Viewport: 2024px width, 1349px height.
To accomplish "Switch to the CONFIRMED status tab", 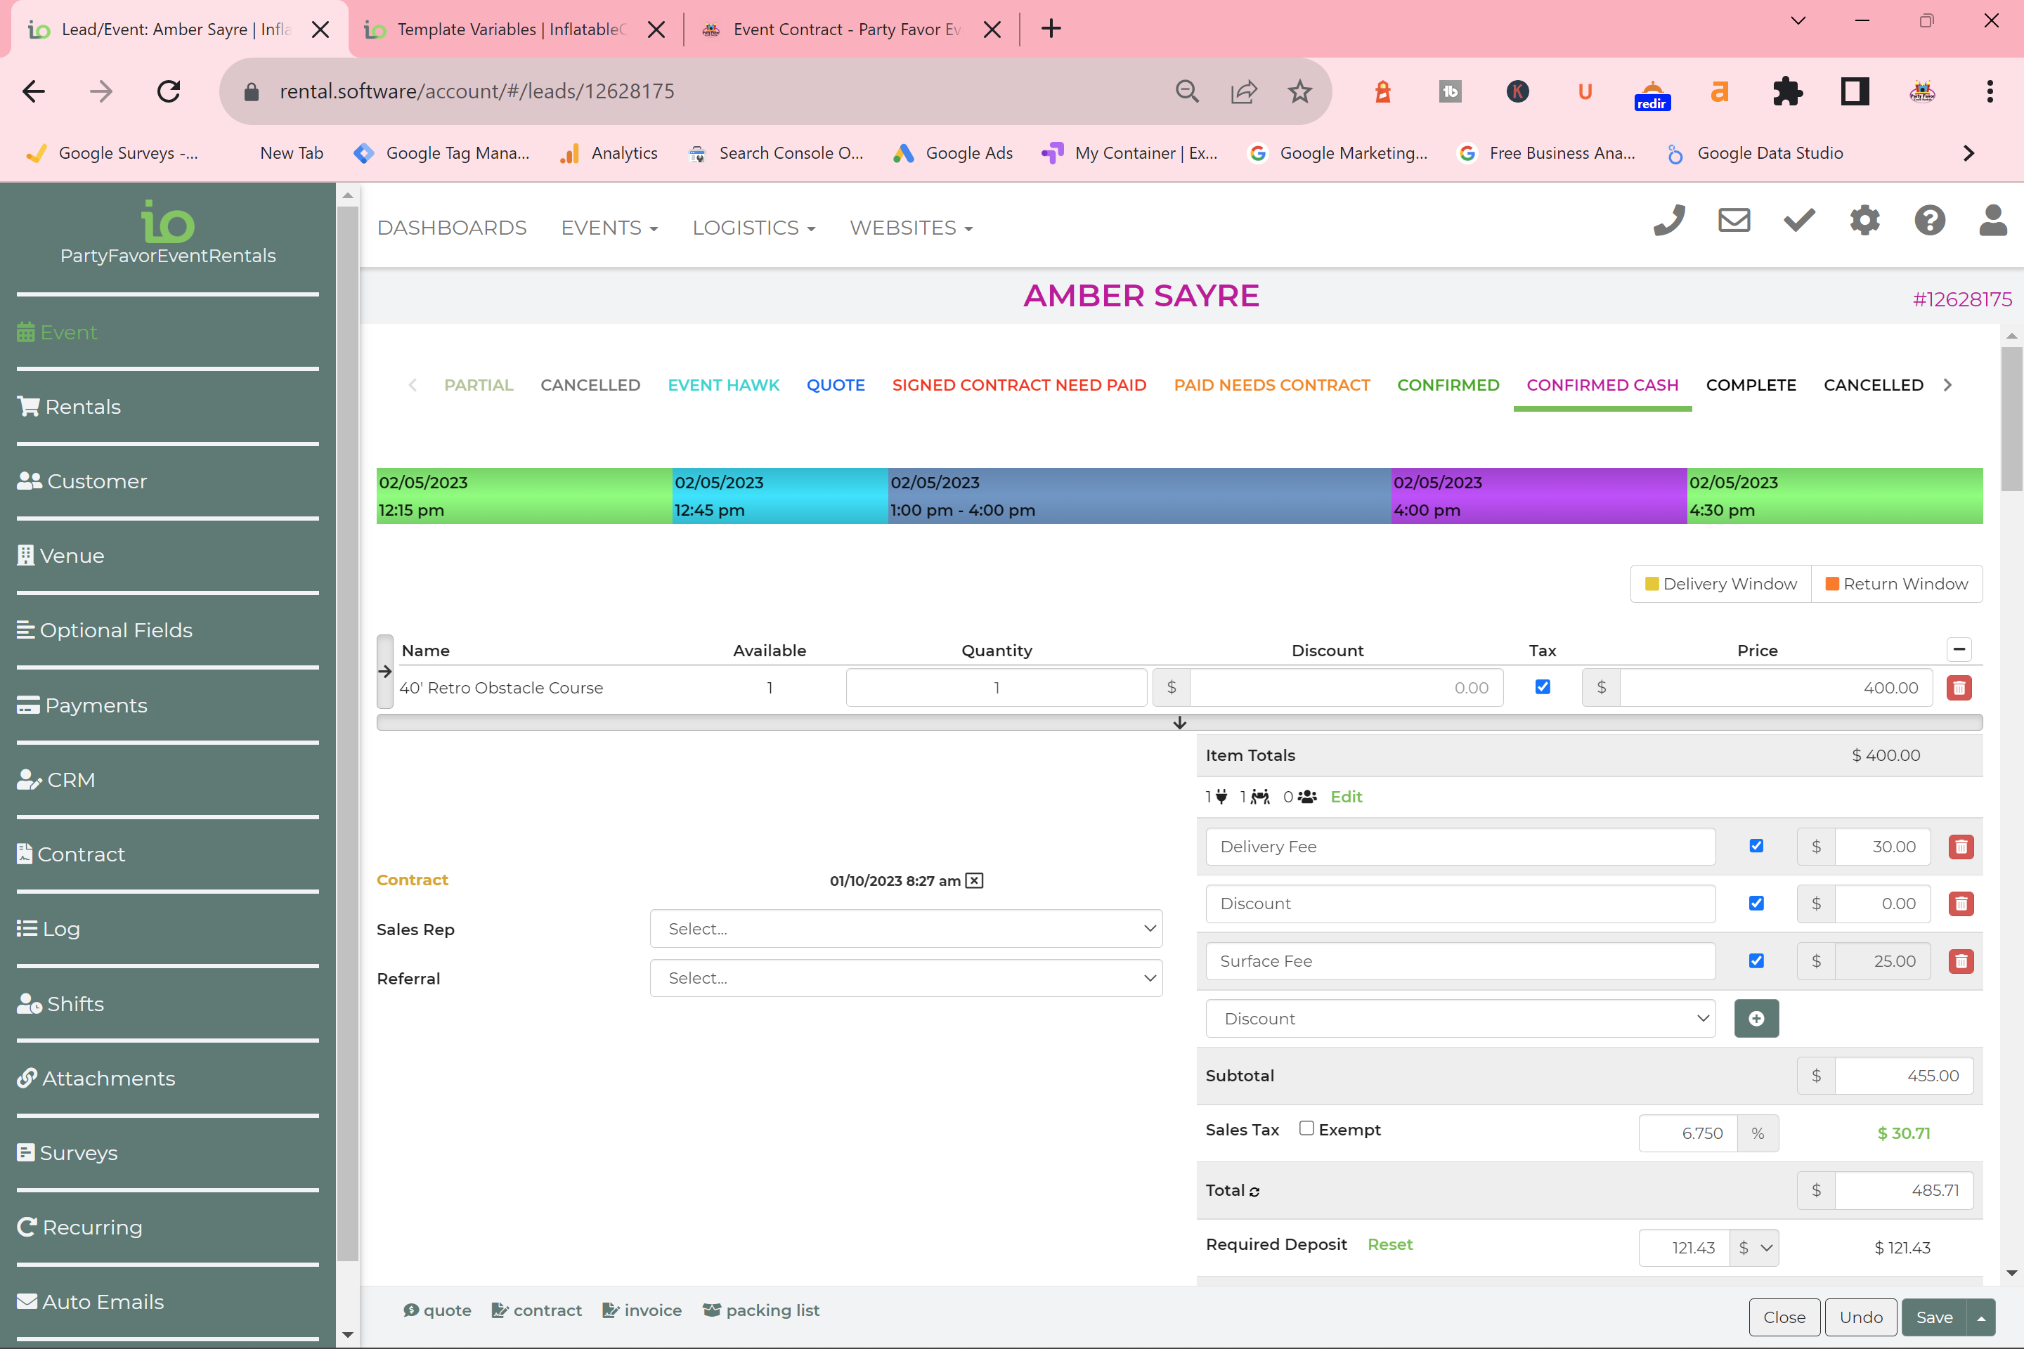I will point(1448,384).
